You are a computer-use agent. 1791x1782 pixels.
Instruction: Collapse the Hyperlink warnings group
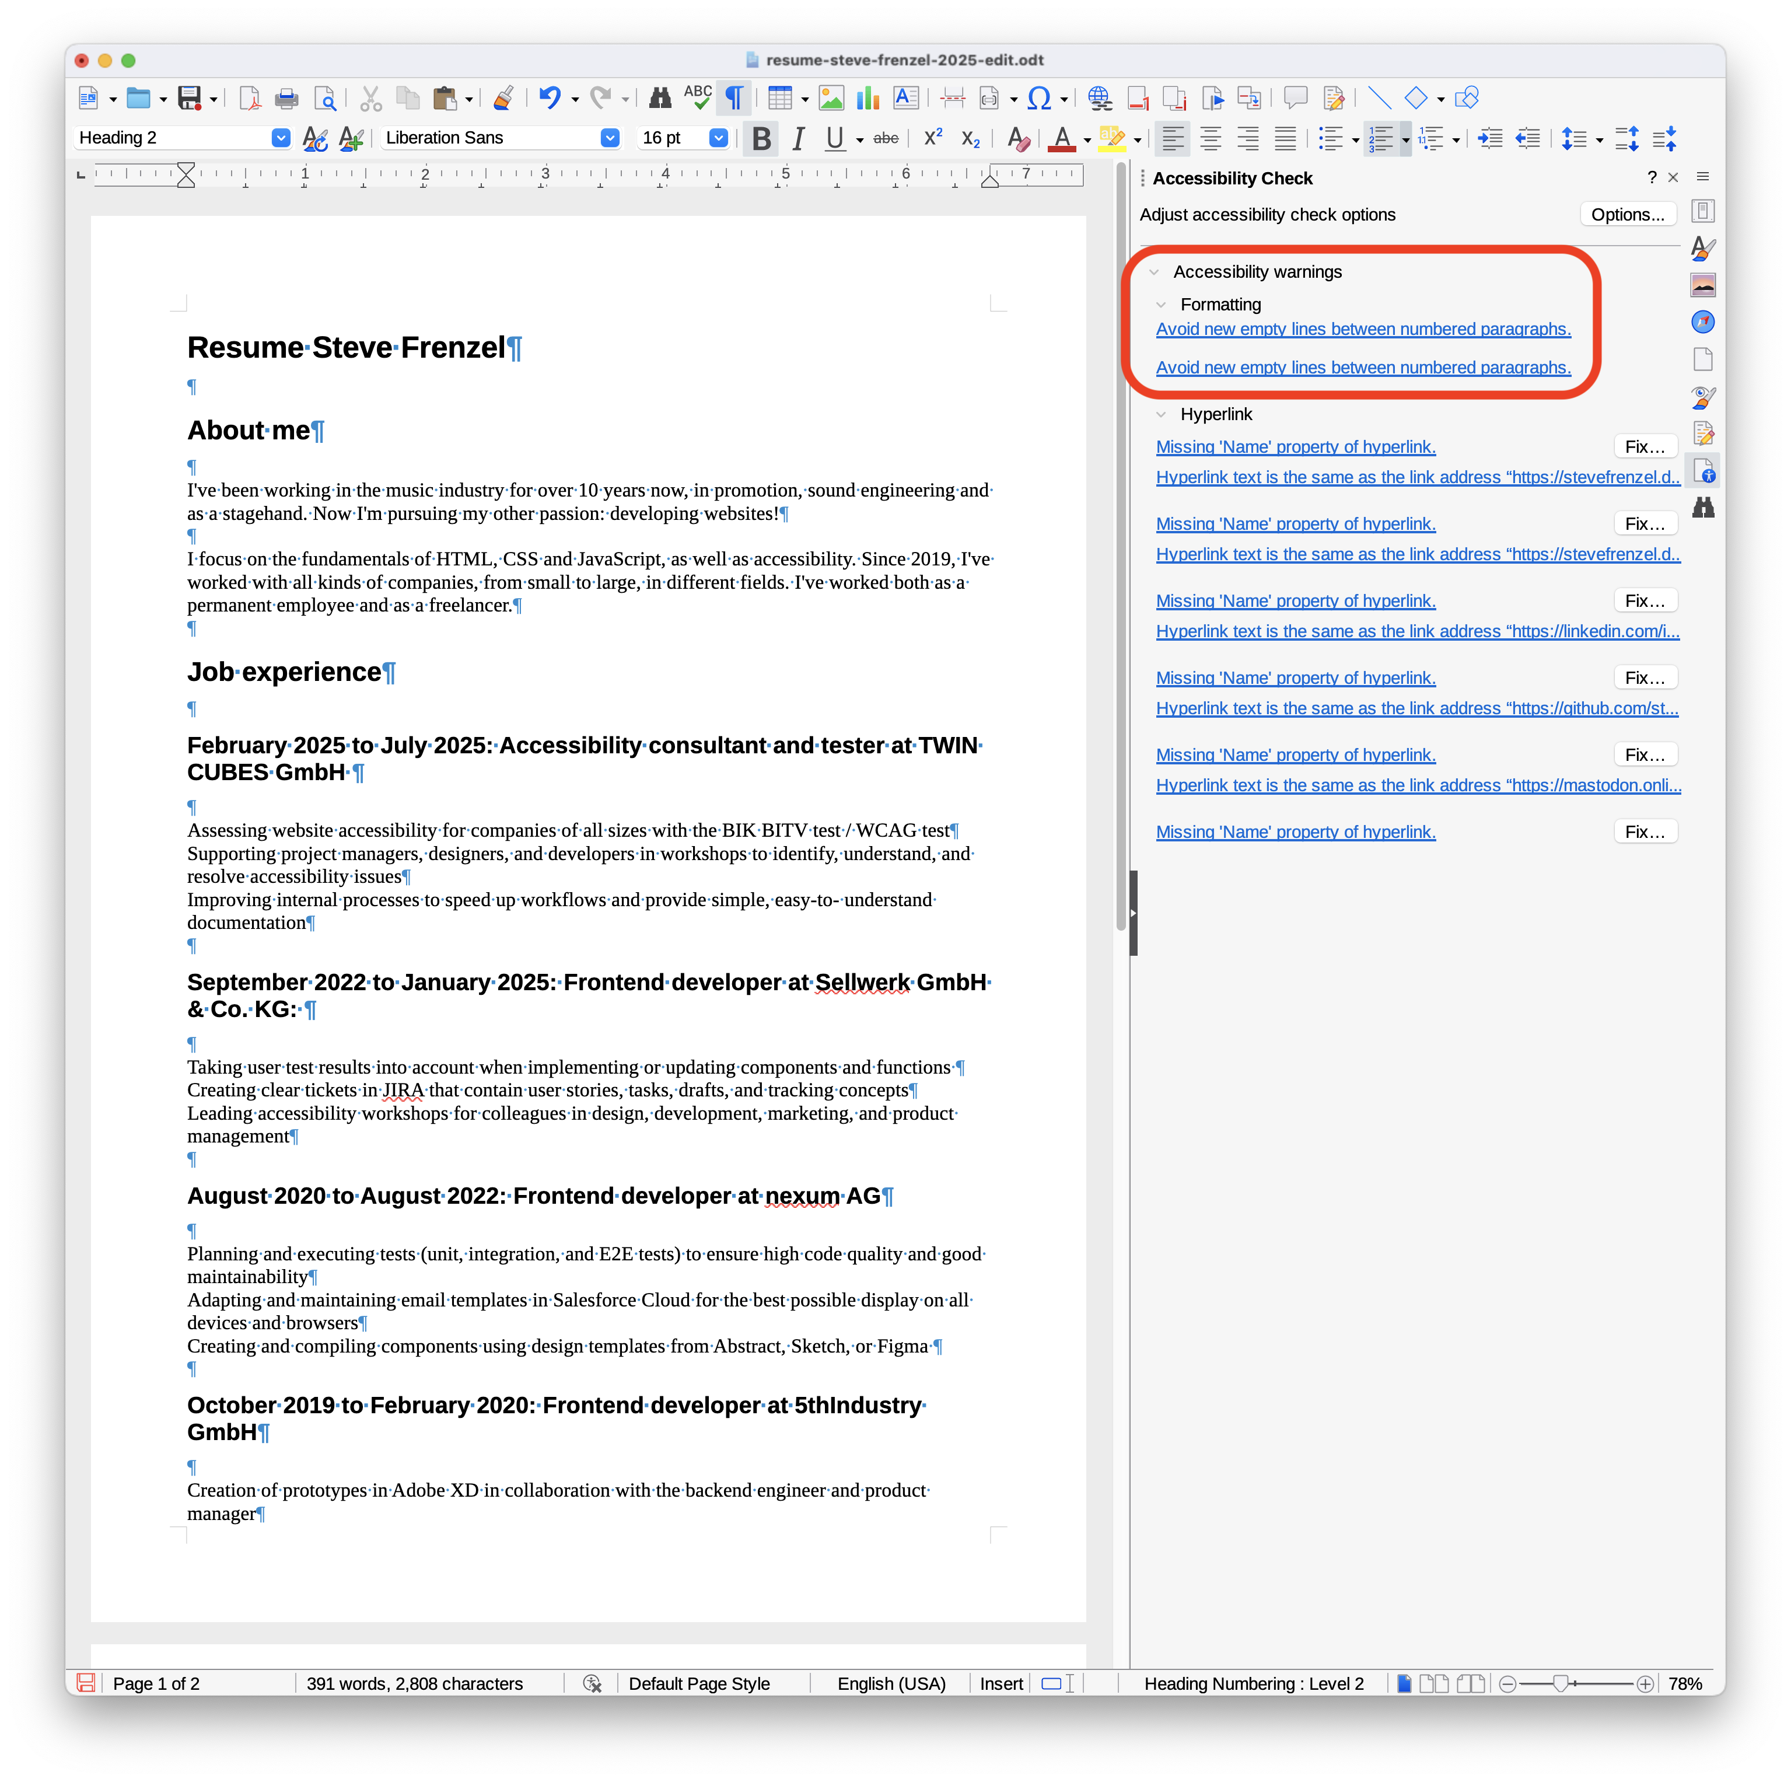tap(1160, 414)
